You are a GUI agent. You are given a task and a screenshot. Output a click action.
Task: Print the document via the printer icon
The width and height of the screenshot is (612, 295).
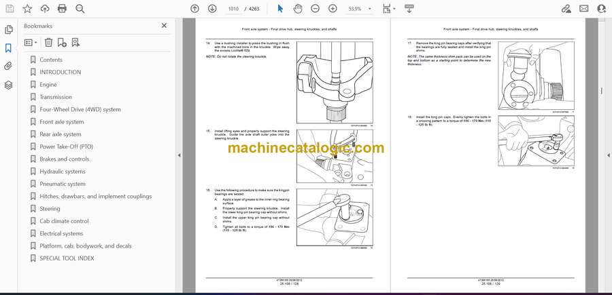click(x=62, y=9)
